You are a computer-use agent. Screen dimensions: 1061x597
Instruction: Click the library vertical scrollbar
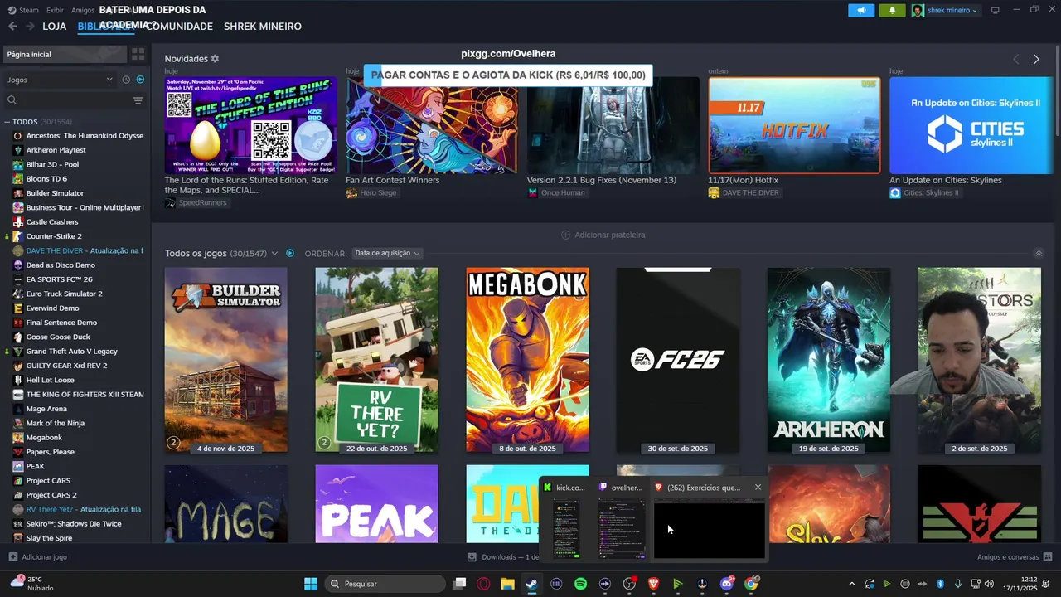(x=1058, y=91)
